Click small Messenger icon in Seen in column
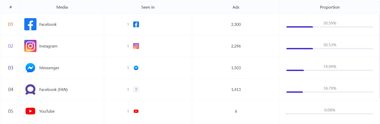Viewport: 380px width, 124px height. pyautogui.click(x=136, y=68)
